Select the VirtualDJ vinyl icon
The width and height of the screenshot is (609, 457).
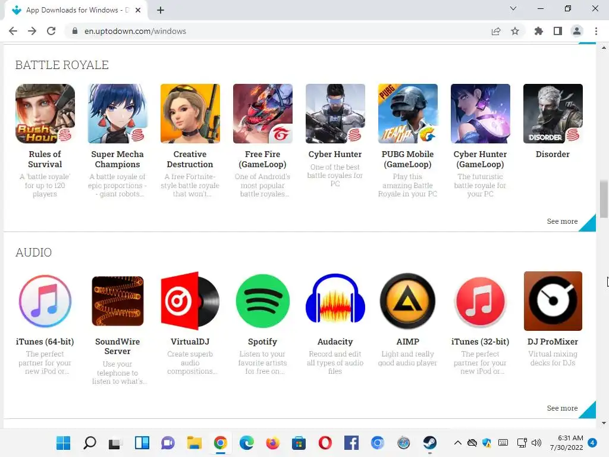(190, 301)
